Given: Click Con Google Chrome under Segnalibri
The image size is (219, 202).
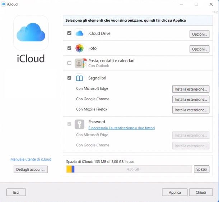Looking at the screenshot, I should pyautogui.click(x=93, y=99).
